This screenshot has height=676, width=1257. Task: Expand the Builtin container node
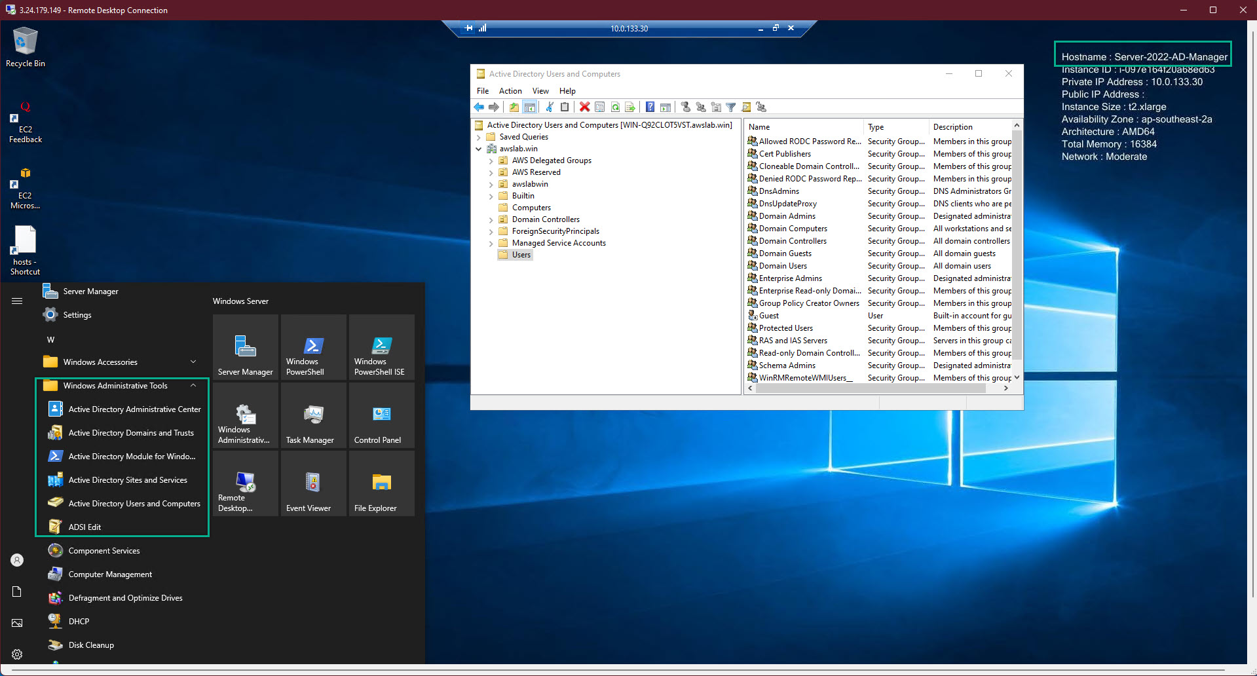[x=491, y=197]
